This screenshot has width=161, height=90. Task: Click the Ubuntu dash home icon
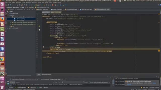point(2,4)
